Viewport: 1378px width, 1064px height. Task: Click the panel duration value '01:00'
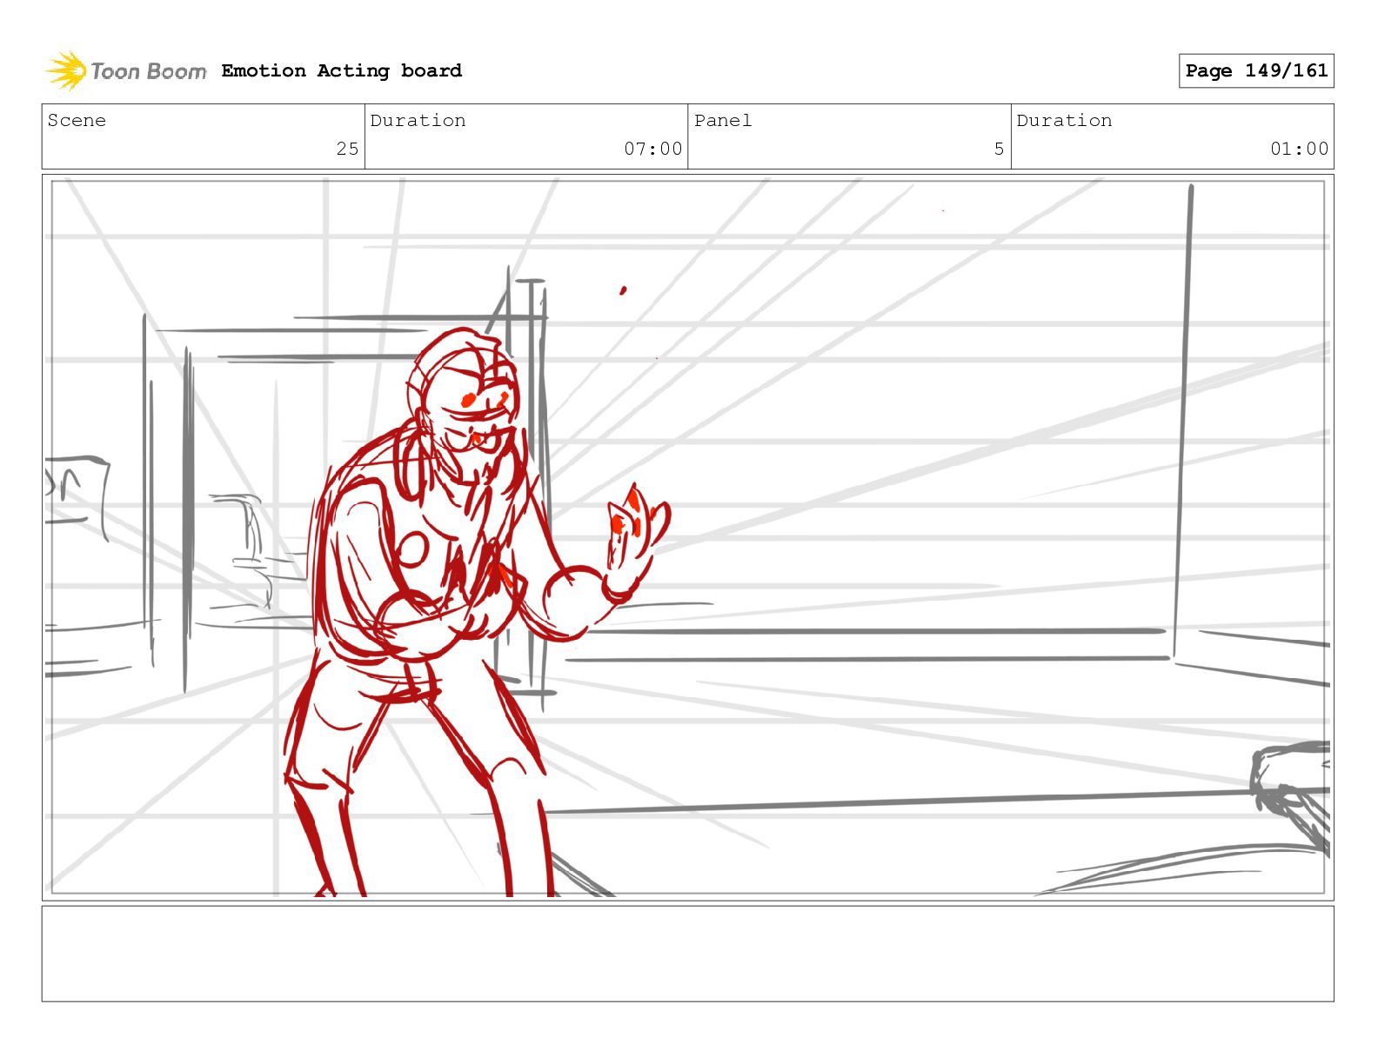click(x=1299, y=149)
